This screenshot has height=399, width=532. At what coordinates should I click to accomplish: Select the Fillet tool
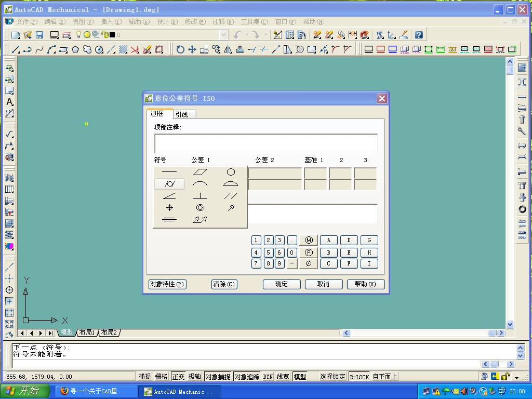[335, 49]
